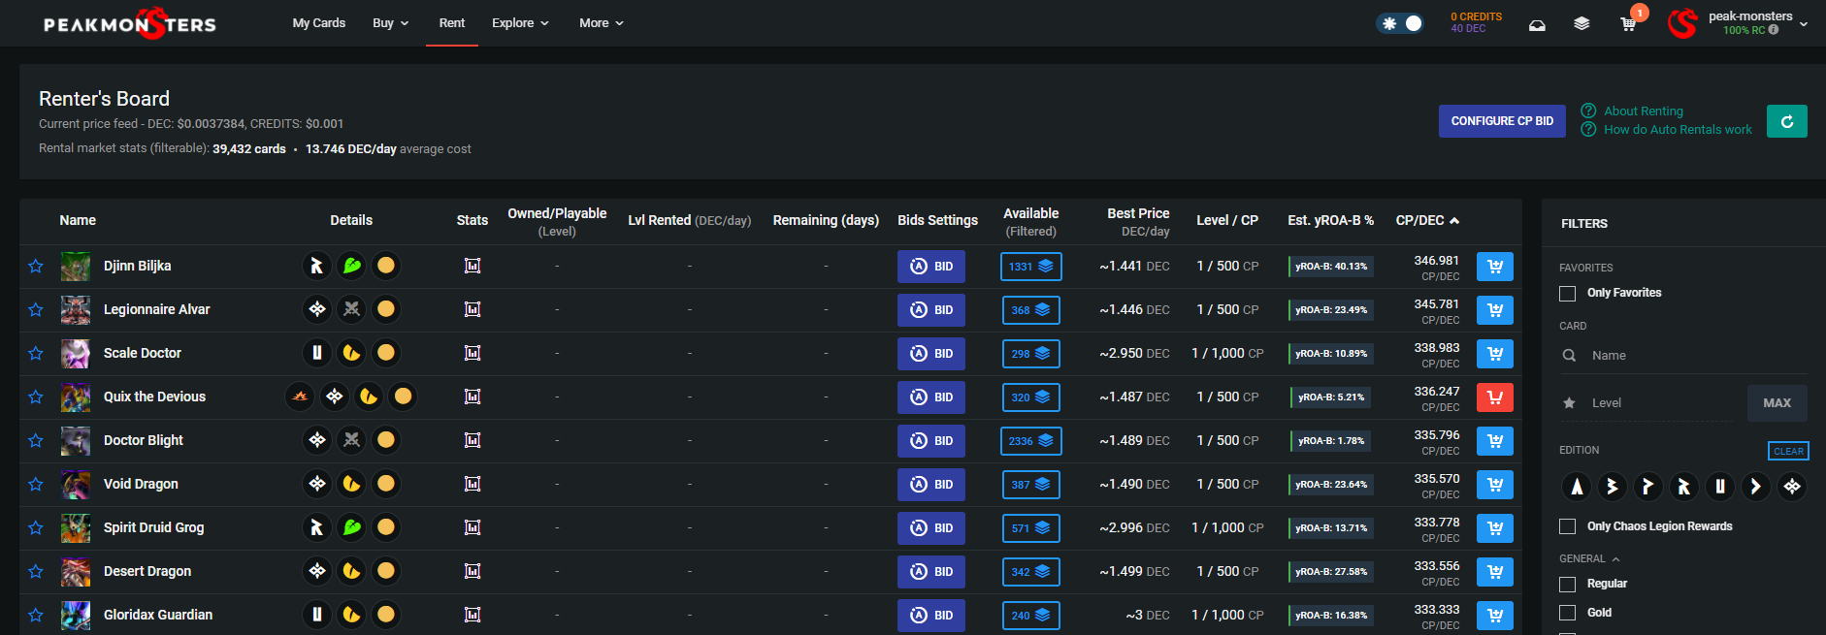Filter by Chaos Legion edition icon

tap(1792, 487)
